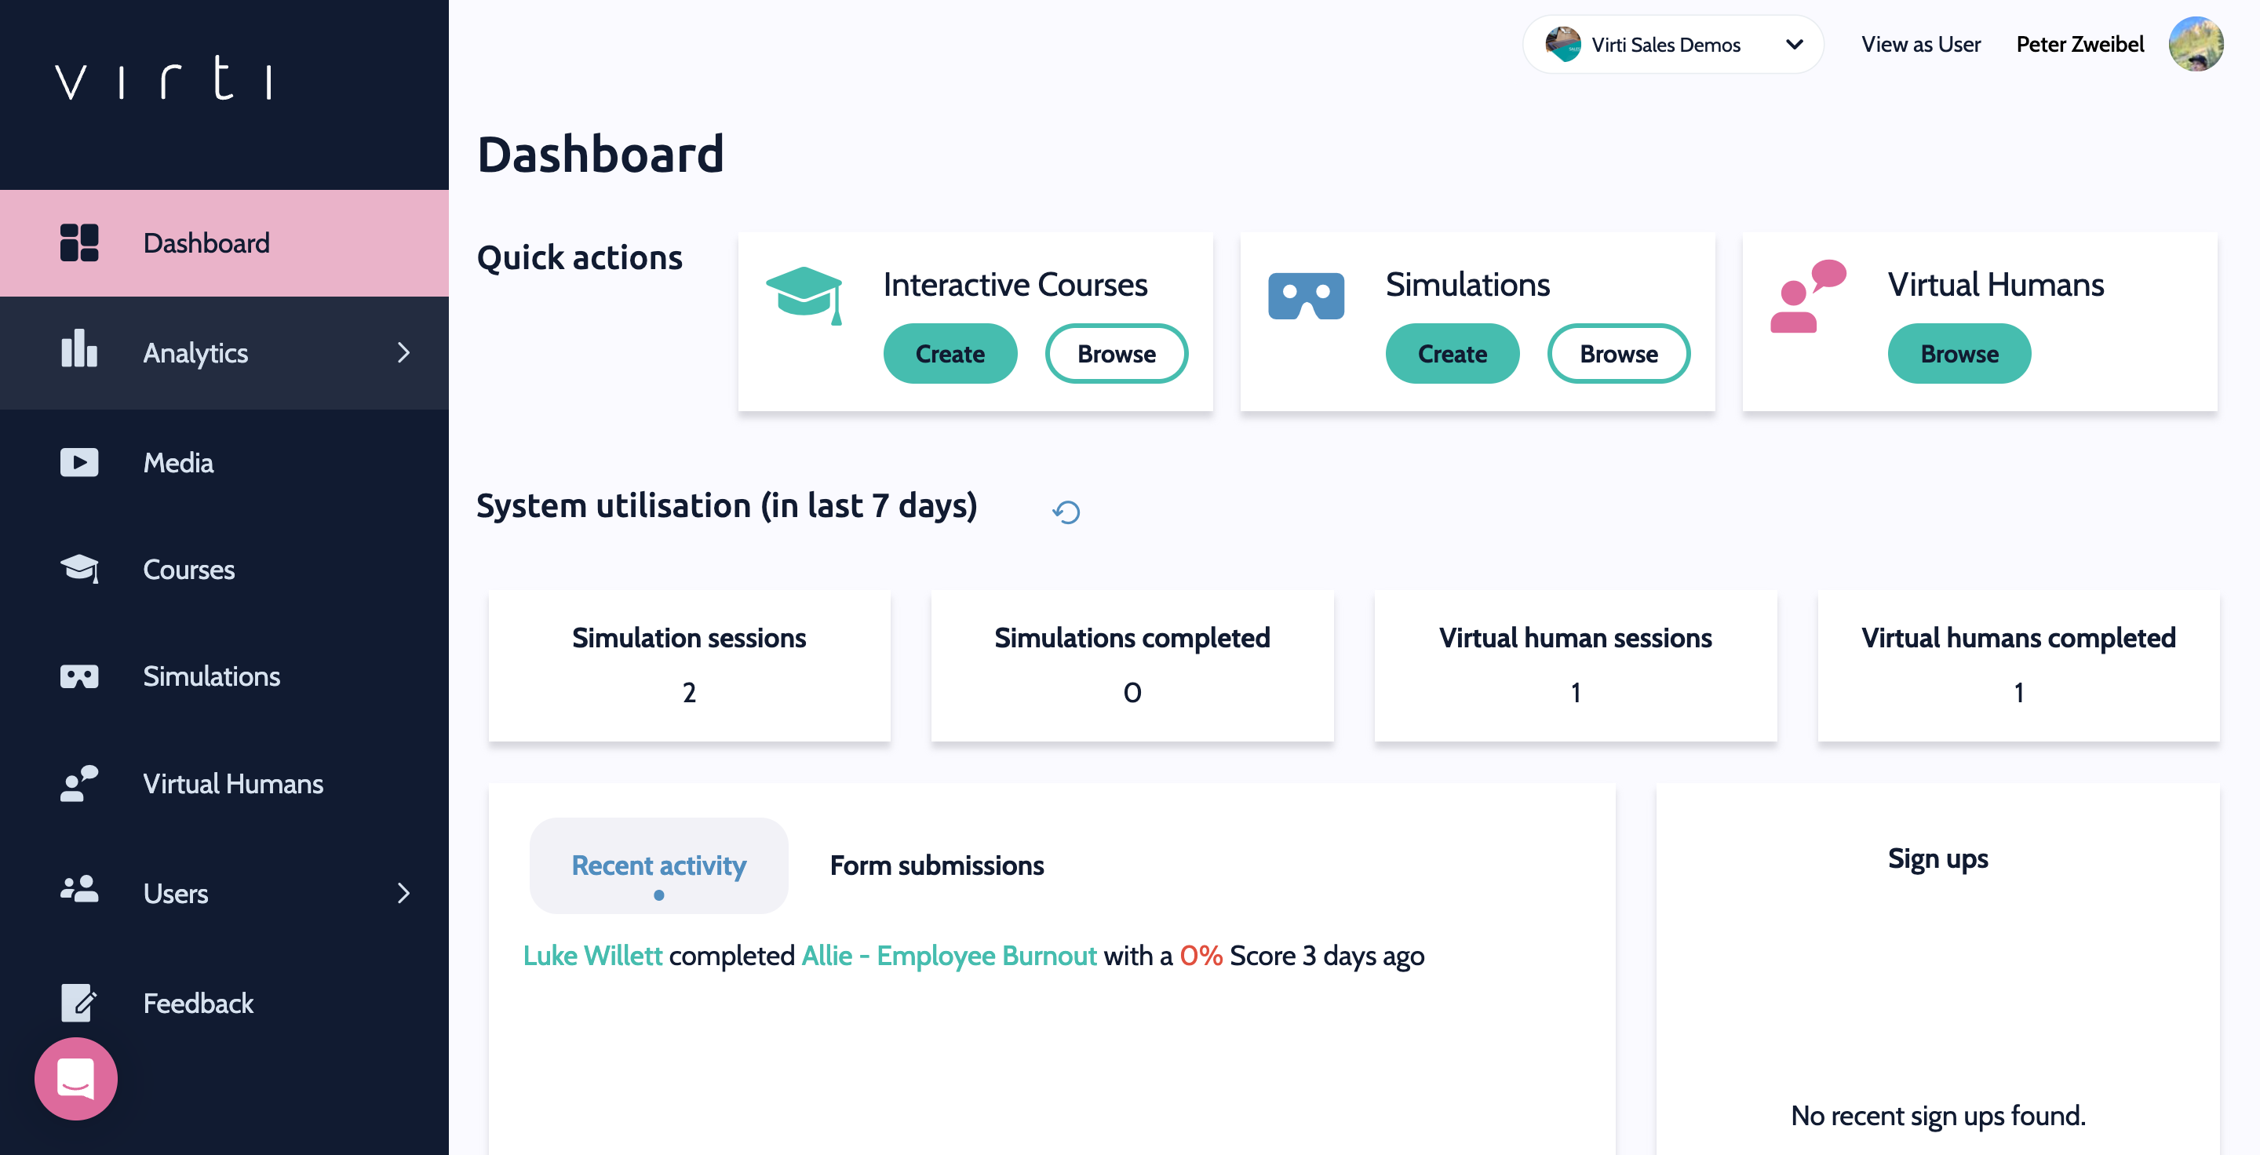The width and height of the screenshot is (2260, 1155).
Task: Switch to View as User mode
Action: pos(1919,45)
